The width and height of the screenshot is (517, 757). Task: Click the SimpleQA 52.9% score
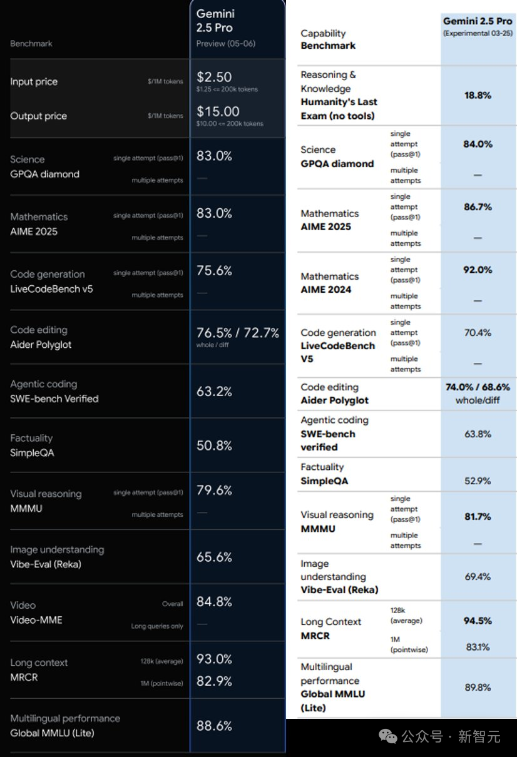tap(478, 481)
